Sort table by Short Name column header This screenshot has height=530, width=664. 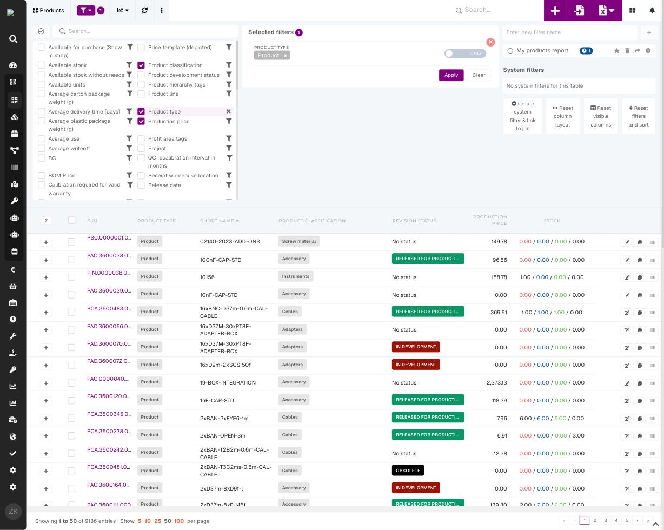pos(220,221)
